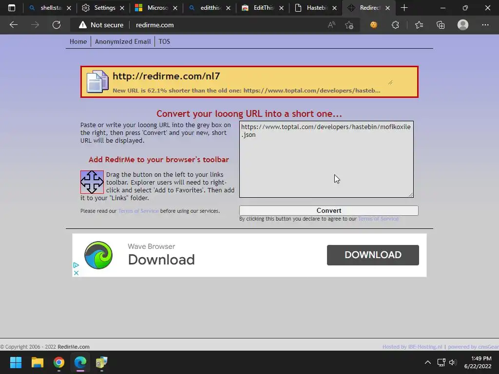
Task: Open network status tray icon
Action: [x=441, y=362]
